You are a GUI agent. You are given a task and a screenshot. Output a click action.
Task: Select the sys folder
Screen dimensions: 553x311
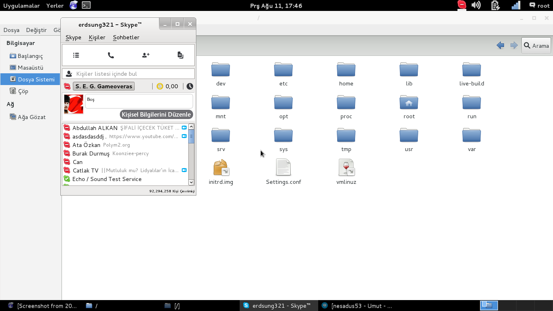[x=283, y=140]
